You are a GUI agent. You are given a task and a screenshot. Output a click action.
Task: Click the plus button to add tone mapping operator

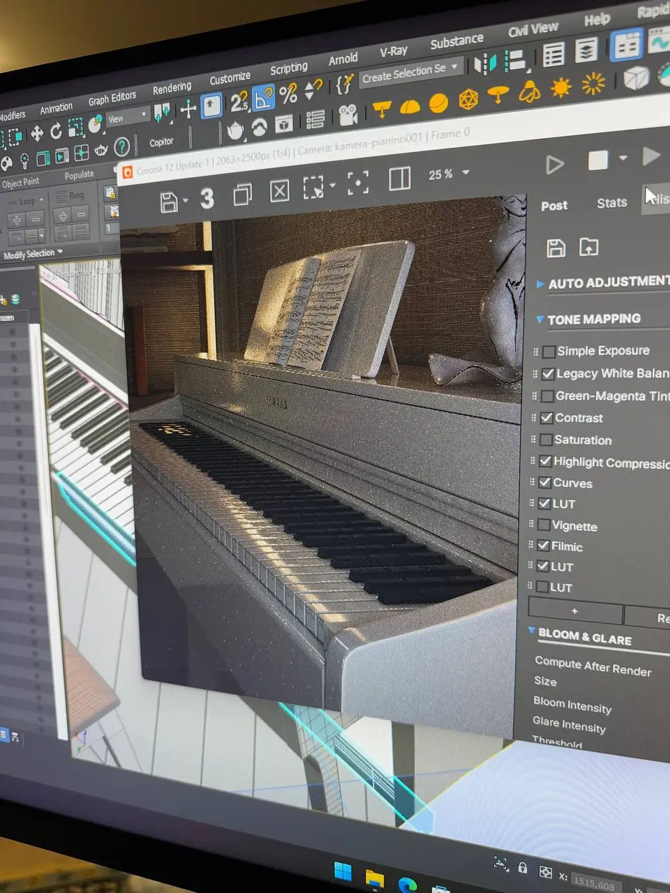pos(575,610)
